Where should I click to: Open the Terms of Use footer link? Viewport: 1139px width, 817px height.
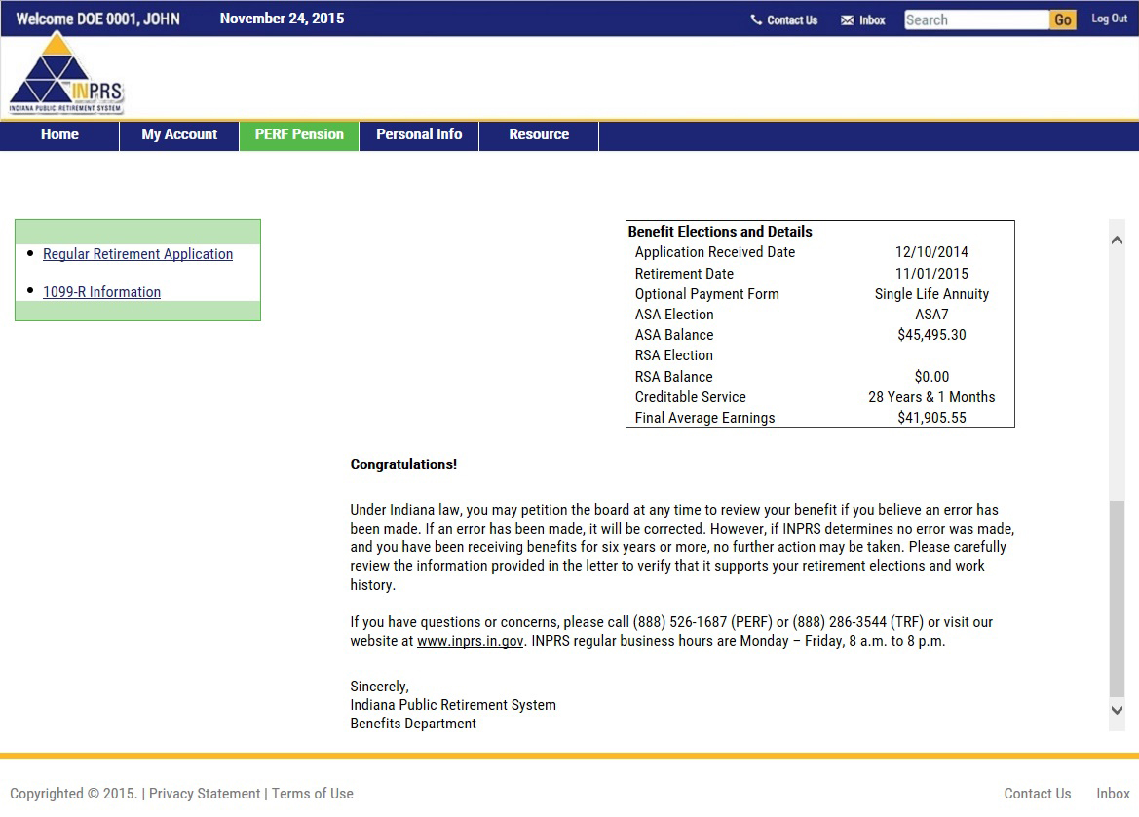point(312,794)
